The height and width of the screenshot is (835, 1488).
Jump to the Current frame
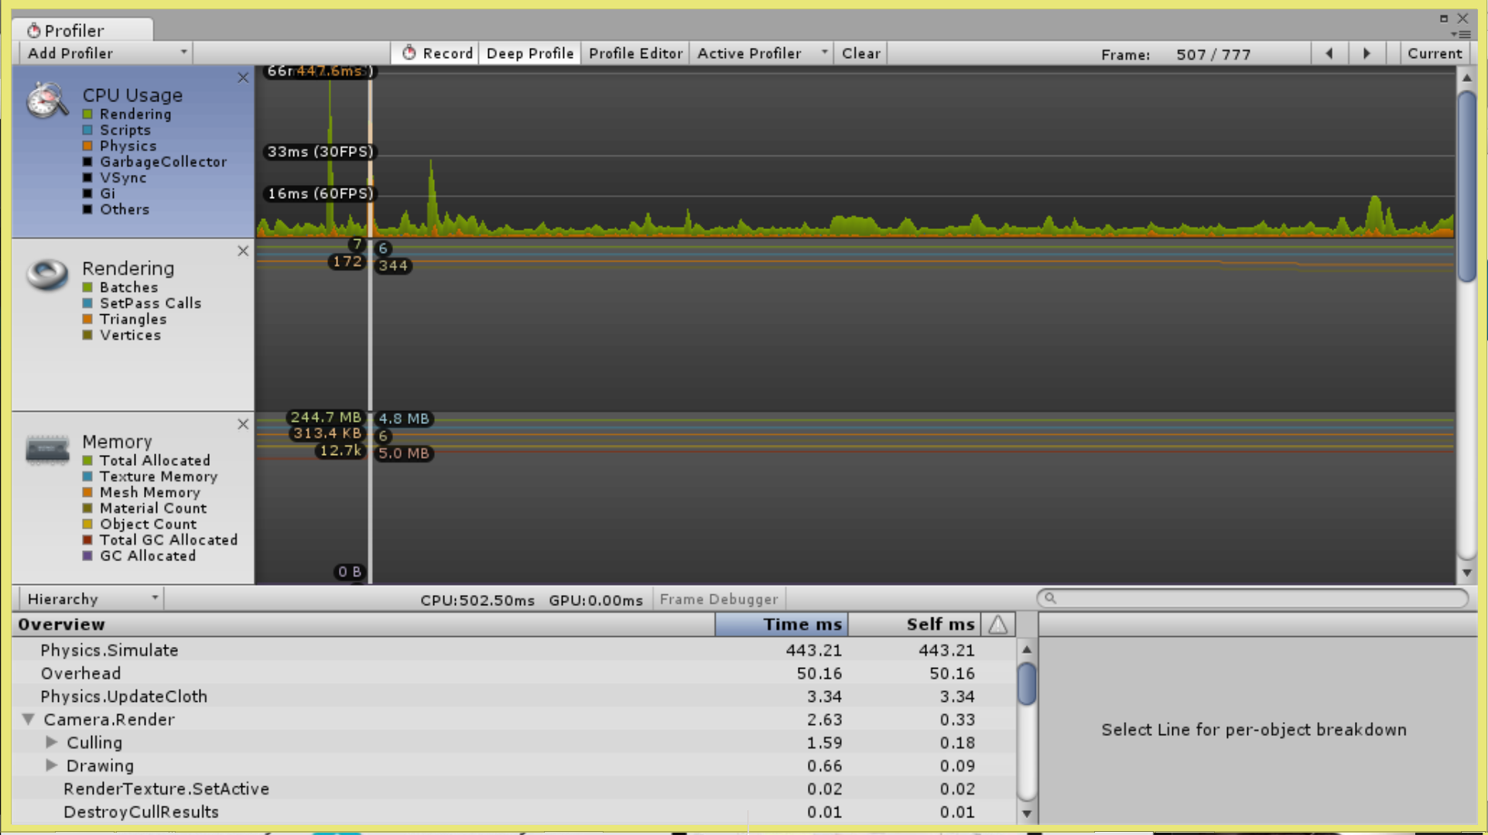[1435, 53]
